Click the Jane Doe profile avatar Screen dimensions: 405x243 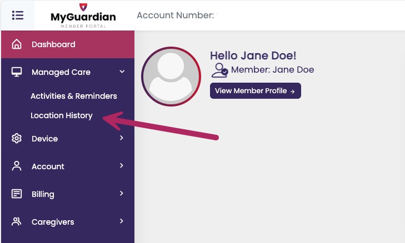(x=171, y=76)
